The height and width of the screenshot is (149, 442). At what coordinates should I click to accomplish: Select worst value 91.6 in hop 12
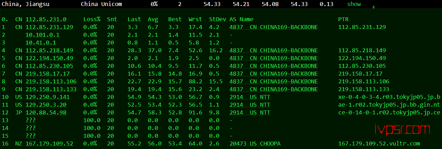[195, 112]
